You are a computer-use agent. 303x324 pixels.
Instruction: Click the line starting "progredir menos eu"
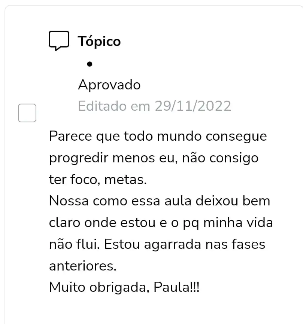coord(154,158)
